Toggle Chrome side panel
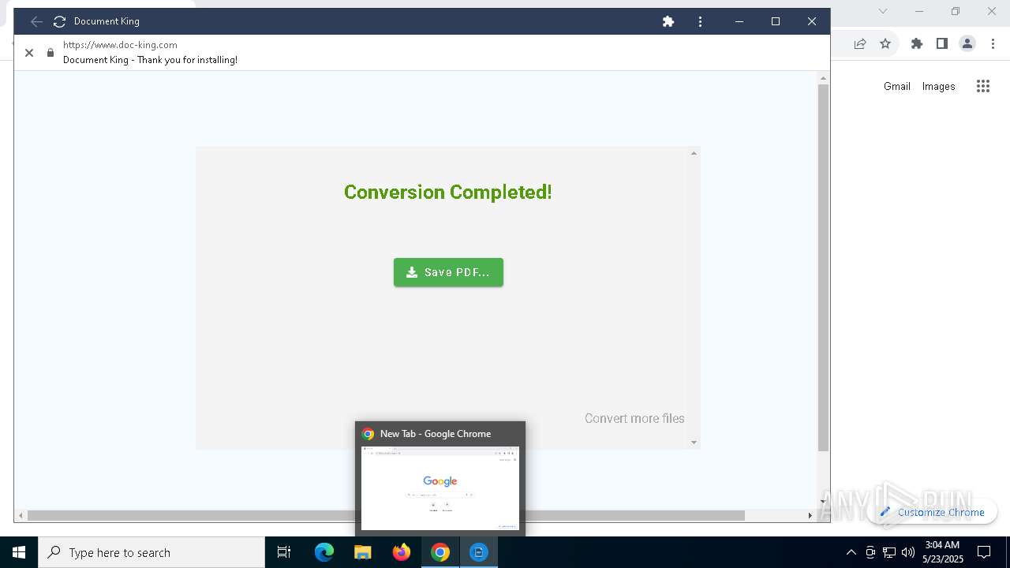 point(942,43)
